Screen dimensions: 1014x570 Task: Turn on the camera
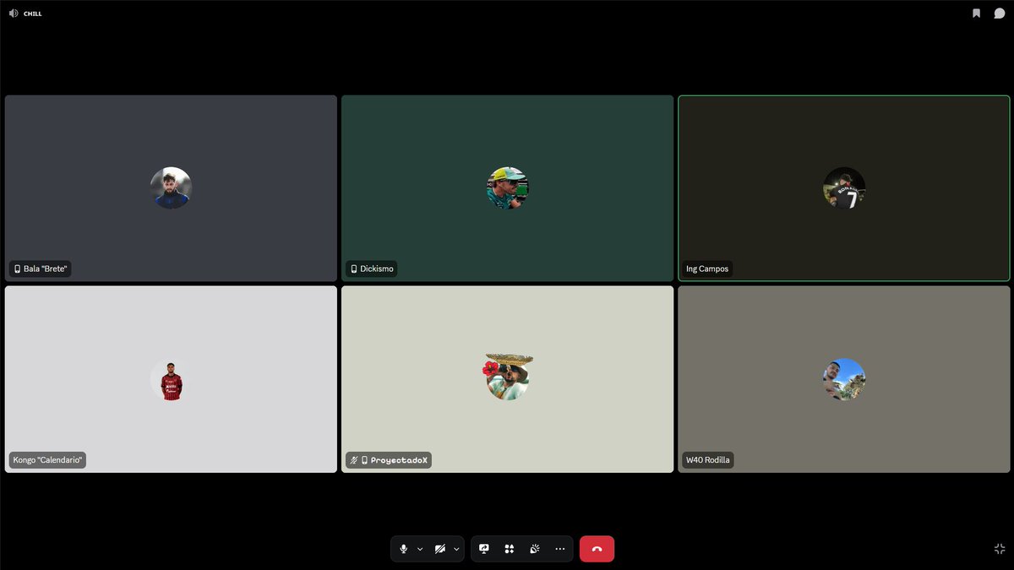tap(439, 549)
